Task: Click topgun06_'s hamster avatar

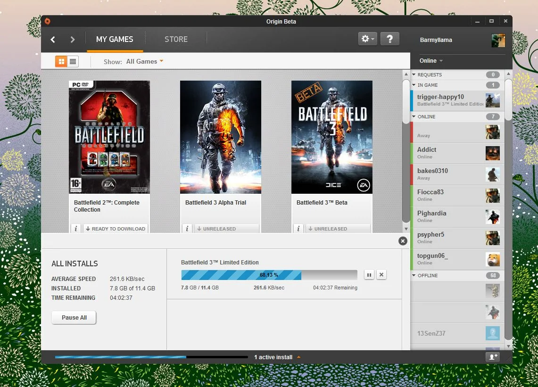Action: click(x=493, y=259)
